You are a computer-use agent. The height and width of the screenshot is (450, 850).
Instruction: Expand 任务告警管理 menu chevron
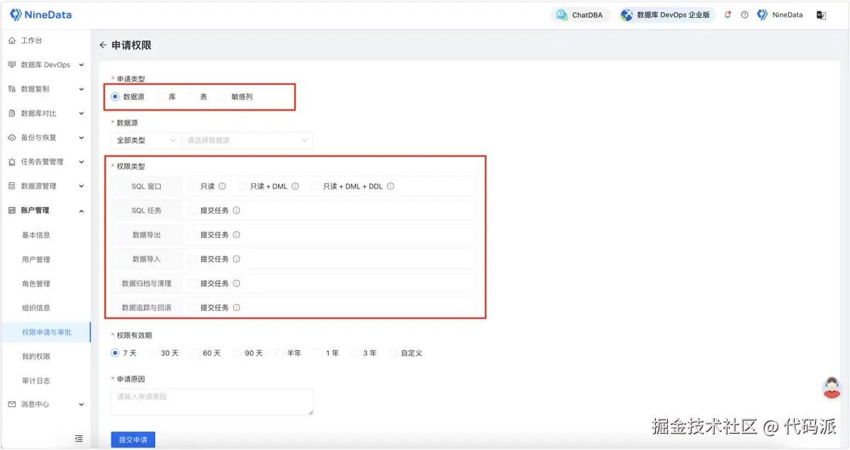click(x=81, y=162)
